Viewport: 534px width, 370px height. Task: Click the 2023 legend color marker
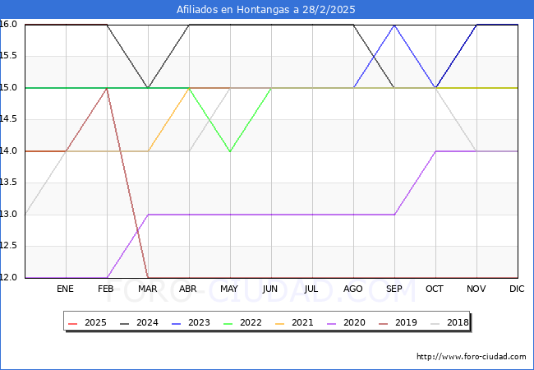[x=177, y=323]
